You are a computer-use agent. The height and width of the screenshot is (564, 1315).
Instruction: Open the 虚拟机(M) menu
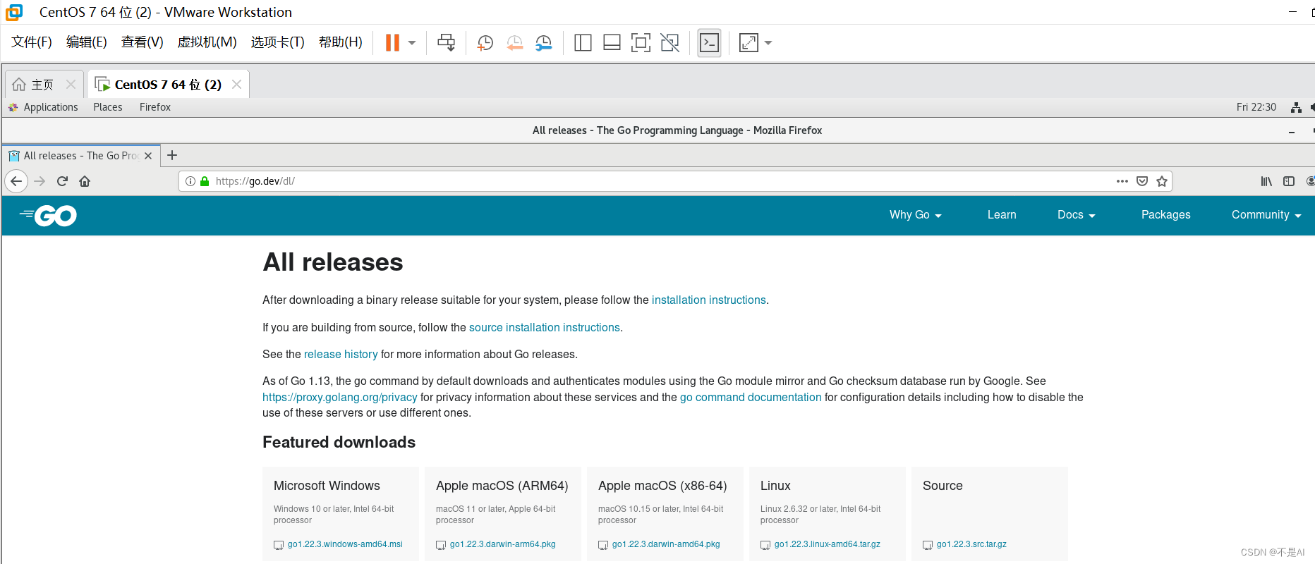pos(207,42)
